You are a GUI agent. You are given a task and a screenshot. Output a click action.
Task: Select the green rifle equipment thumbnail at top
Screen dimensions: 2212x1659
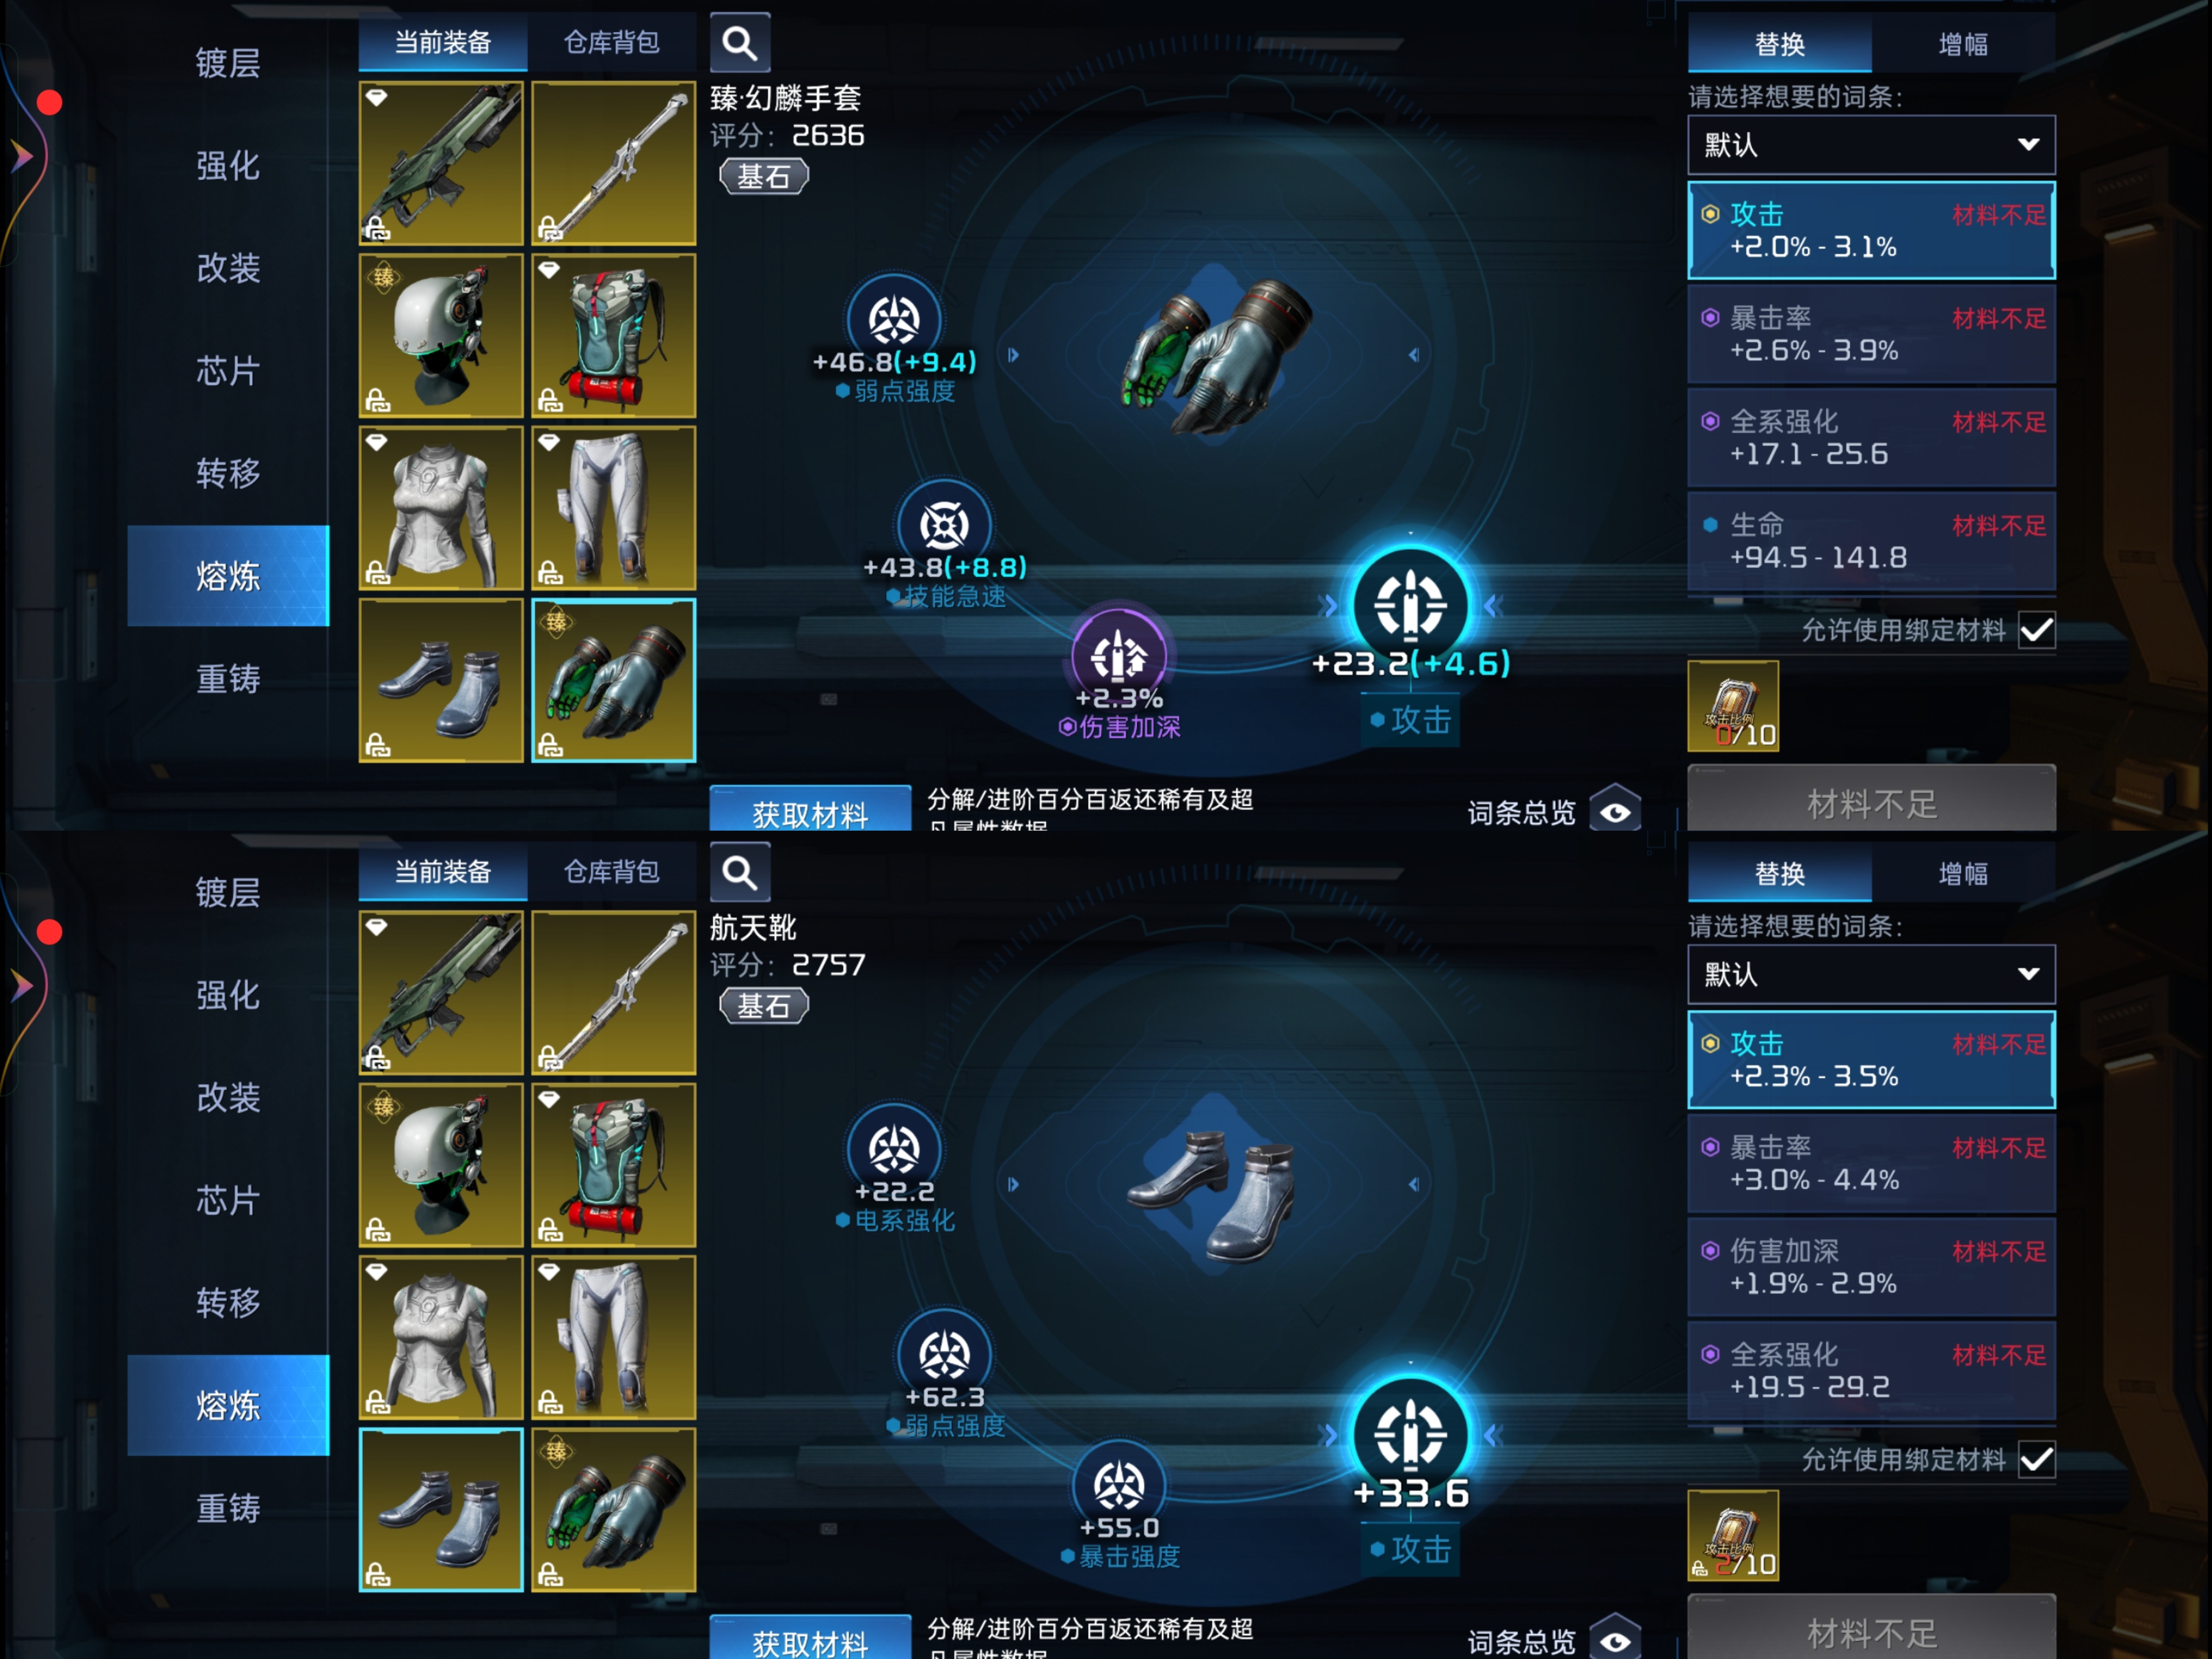pyautogui.click(x=441, y=164)
